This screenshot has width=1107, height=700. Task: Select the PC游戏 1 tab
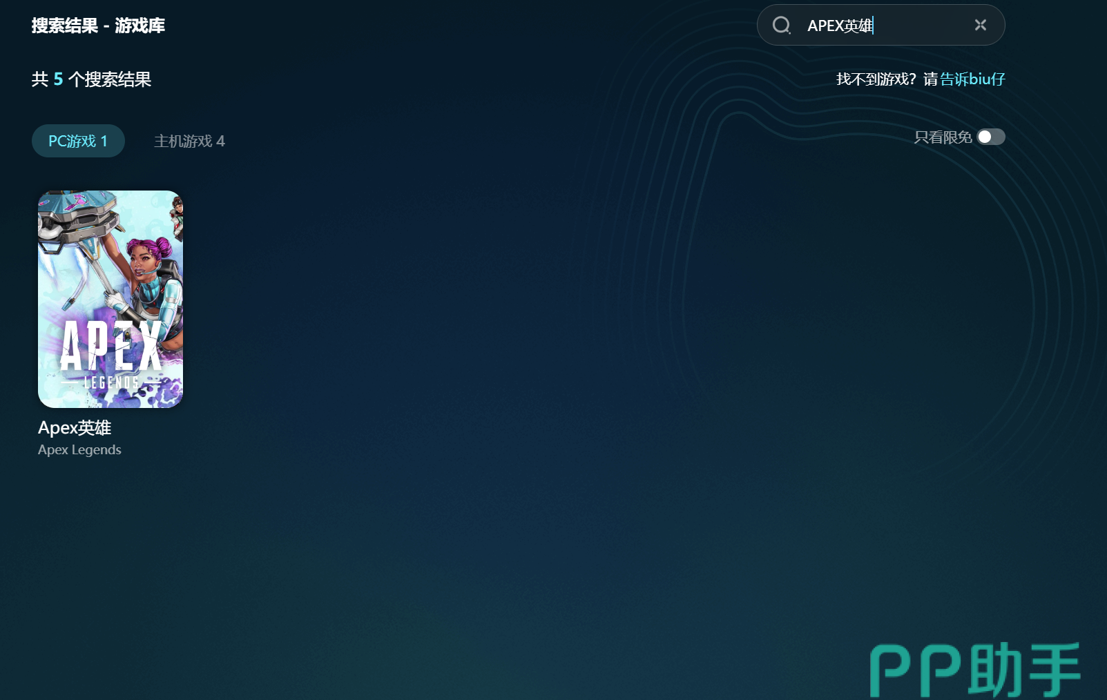coord(78,141)
